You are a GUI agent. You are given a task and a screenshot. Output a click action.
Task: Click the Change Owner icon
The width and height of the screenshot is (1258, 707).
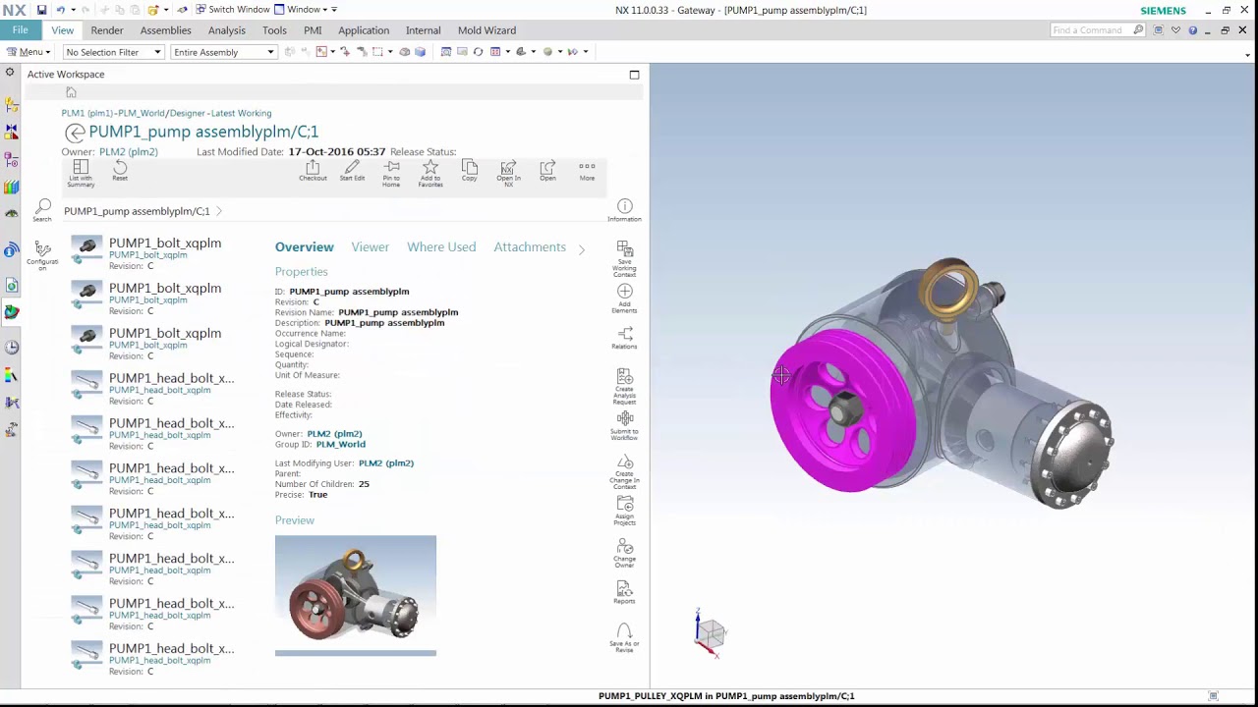click(x=624, y=555)
